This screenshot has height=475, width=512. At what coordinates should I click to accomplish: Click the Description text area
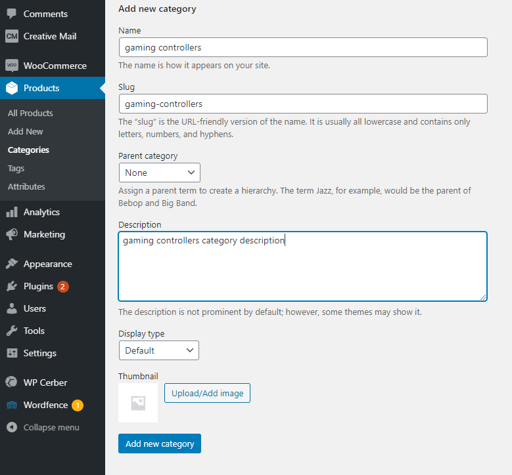303,266
